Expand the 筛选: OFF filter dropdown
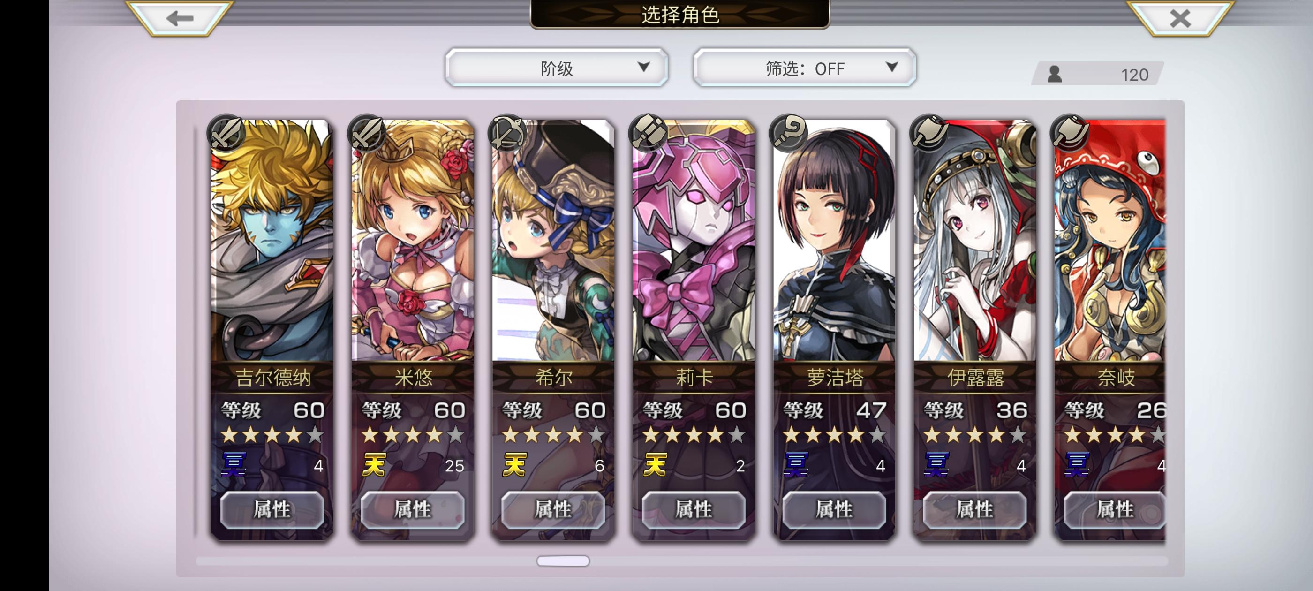The height and width of the screenshot is (591, 1313). 804,68
